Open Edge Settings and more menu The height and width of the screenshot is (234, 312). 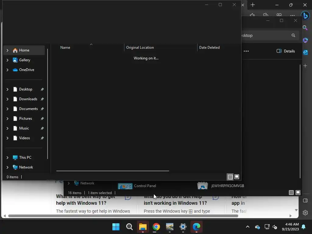point(292,15)
